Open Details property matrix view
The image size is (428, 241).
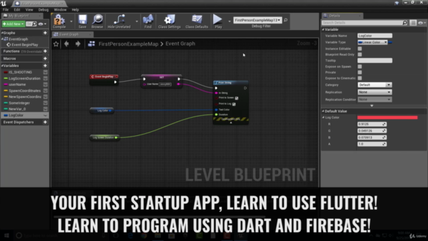(413, 23)
